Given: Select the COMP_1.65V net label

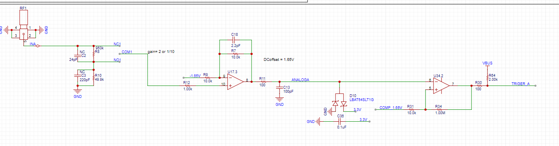Looking at the screenshot, I should (390, 108).
